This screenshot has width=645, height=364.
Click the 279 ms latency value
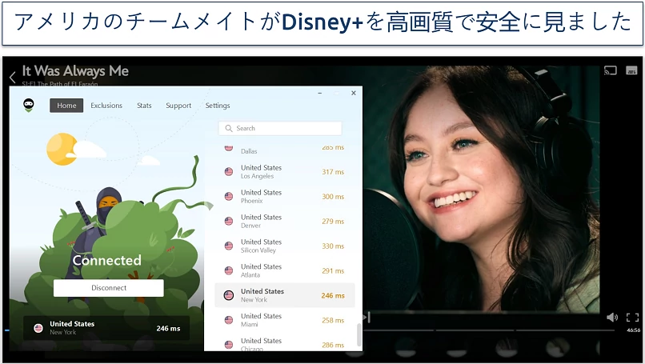pyautogui.click(x=333, y=222)
